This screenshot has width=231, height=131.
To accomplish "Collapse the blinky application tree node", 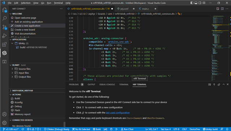I will pos(12,43).
